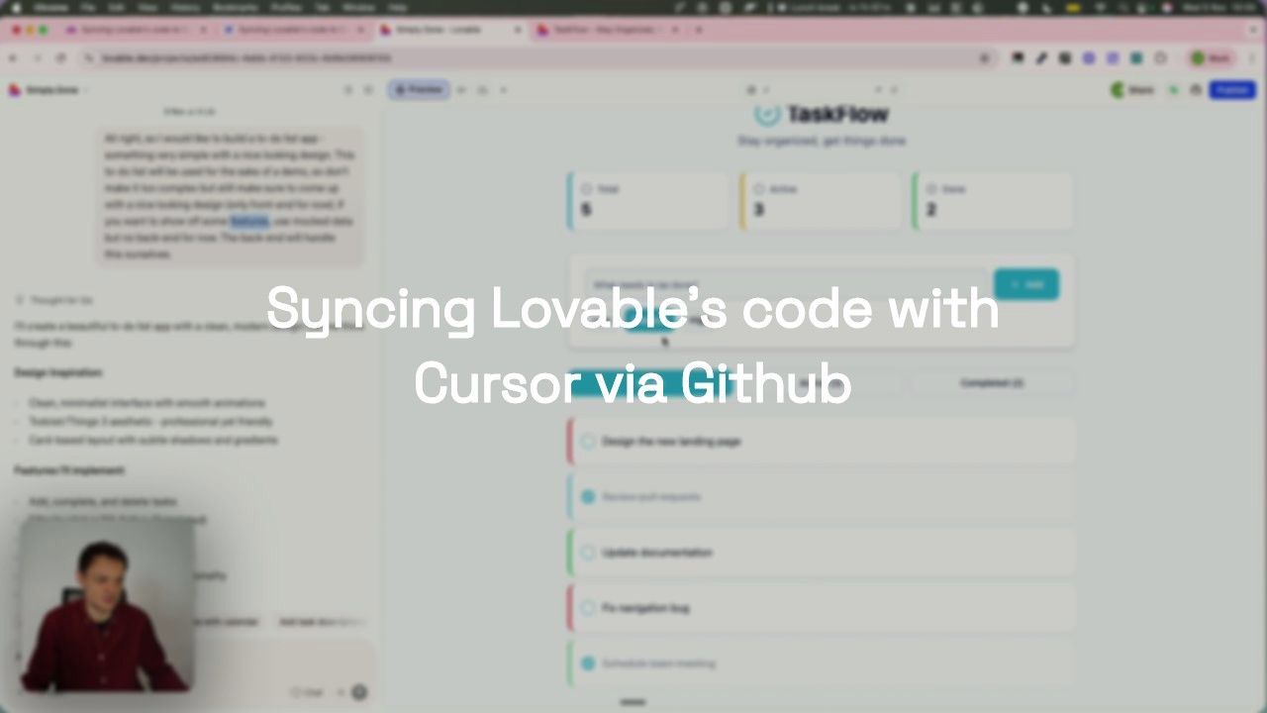Open the Simply Done project dropdown
The image size is (1267, 713).
(x=49, y=90)
